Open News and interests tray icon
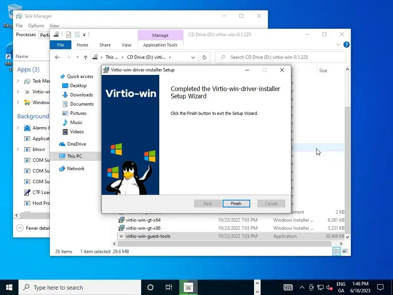The height and width of the screenshot is (295, 393). [288, 287]
